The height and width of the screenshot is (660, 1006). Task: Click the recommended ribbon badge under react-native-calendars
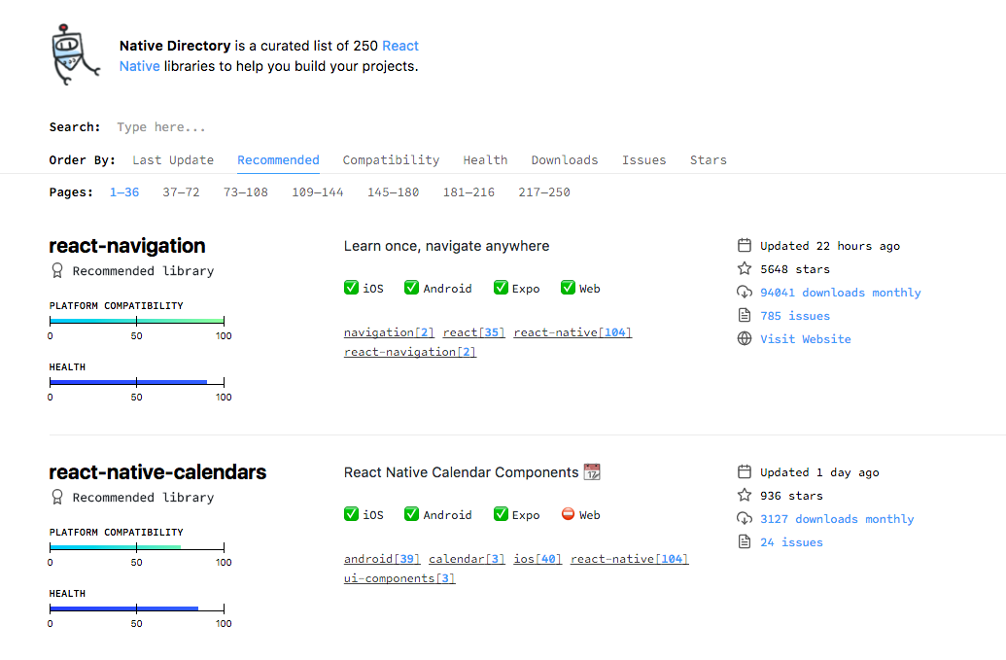pyautogui.click(x=57, y=497)
